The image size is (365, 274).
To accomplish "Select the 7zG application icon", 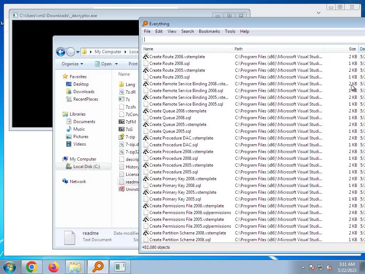I will [x=122, y=129].
